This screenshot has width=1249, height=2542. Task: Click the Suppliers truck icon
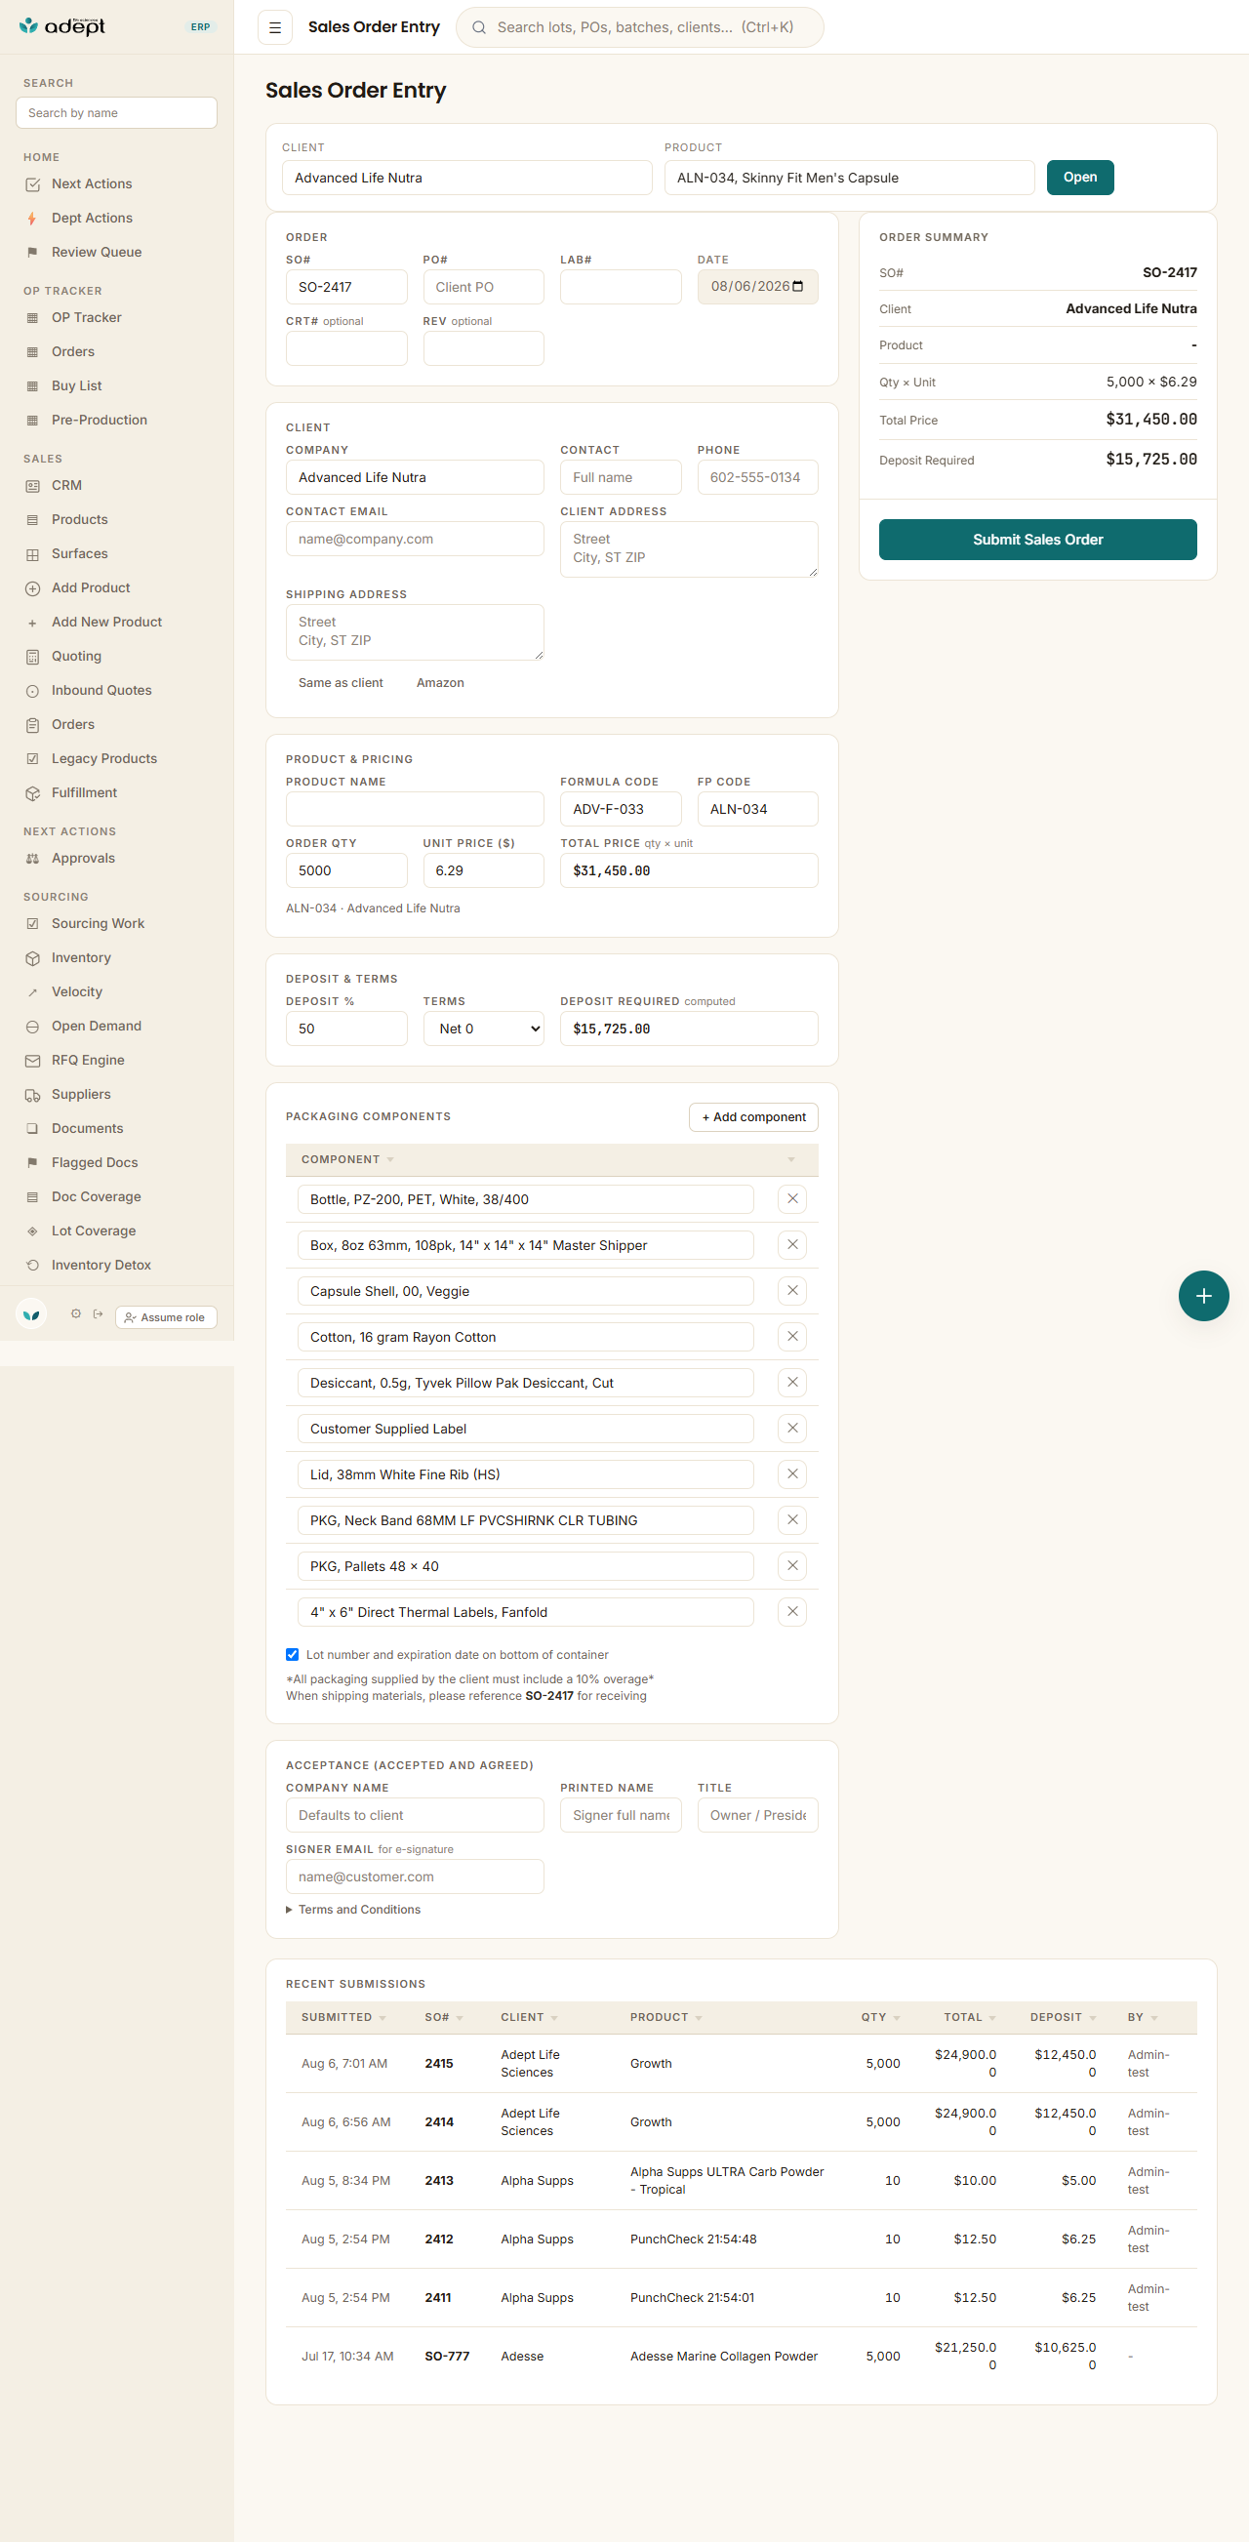pos(32,1095)
